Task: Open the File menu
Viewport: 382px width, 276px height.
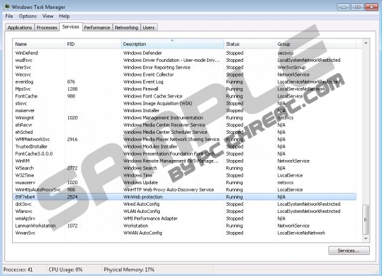Action: tap(8, 15)
